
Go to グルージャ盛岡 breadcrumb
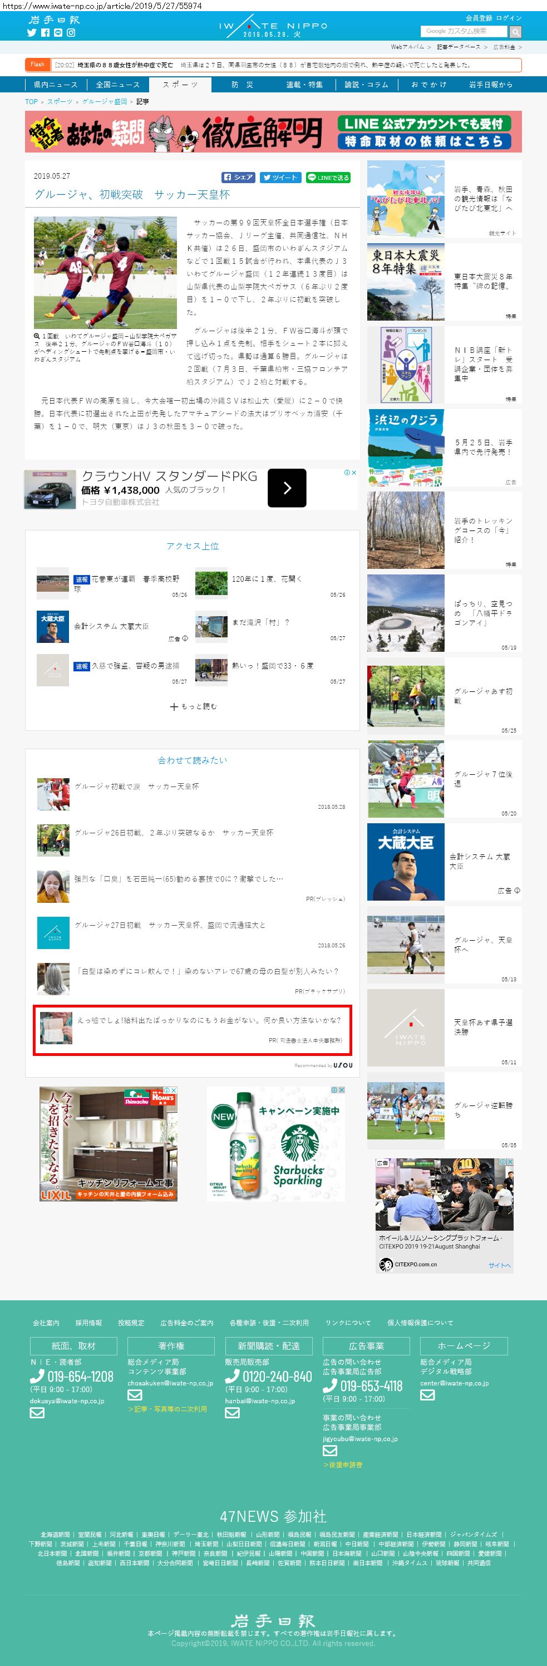click(x=104, y=101)
